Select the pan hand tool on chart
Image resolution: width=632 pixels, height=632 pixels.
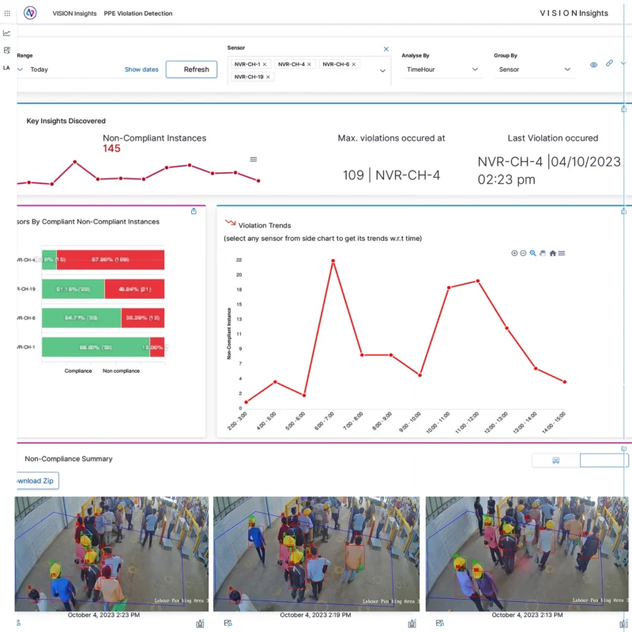pyautogui.click(x=543, y=253)
